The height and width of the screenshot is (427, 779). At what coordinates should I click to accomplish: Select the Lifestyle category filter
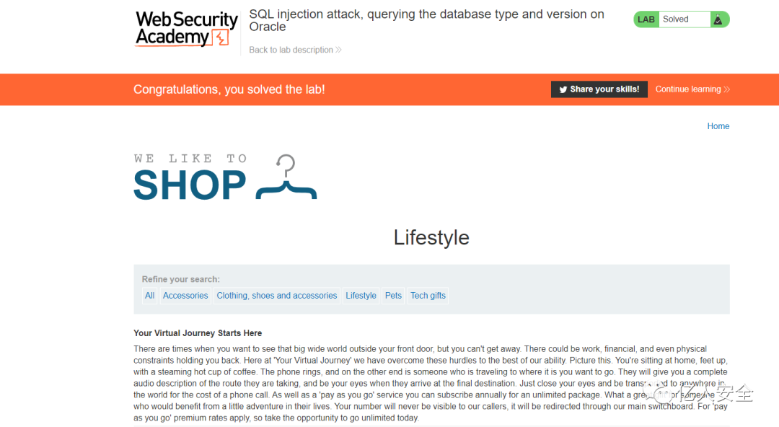pyautogui.click(x=361, y=296)
